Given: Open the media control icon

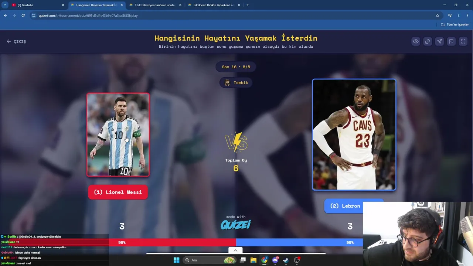Looking at the screenshot, I should [x=450, y=16].
